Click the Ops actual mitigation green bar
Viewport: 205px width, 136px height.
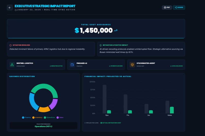pos(109,112)
